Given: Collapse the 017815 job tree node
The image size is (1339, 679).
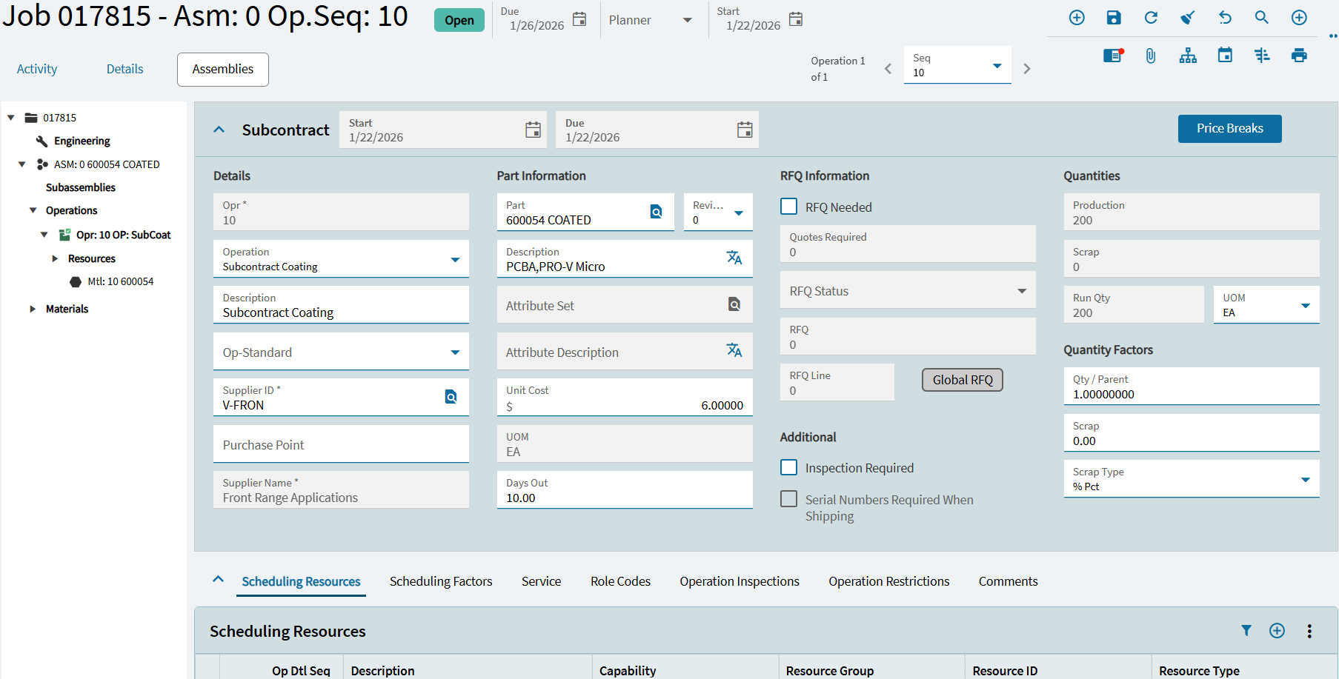Looking at the screenshot, I should (11, 117).
